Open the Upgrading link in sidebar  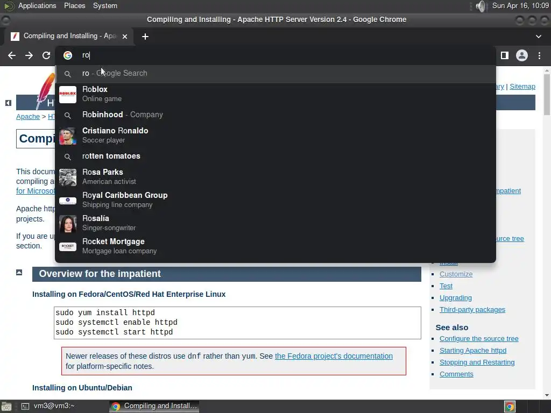455,297
